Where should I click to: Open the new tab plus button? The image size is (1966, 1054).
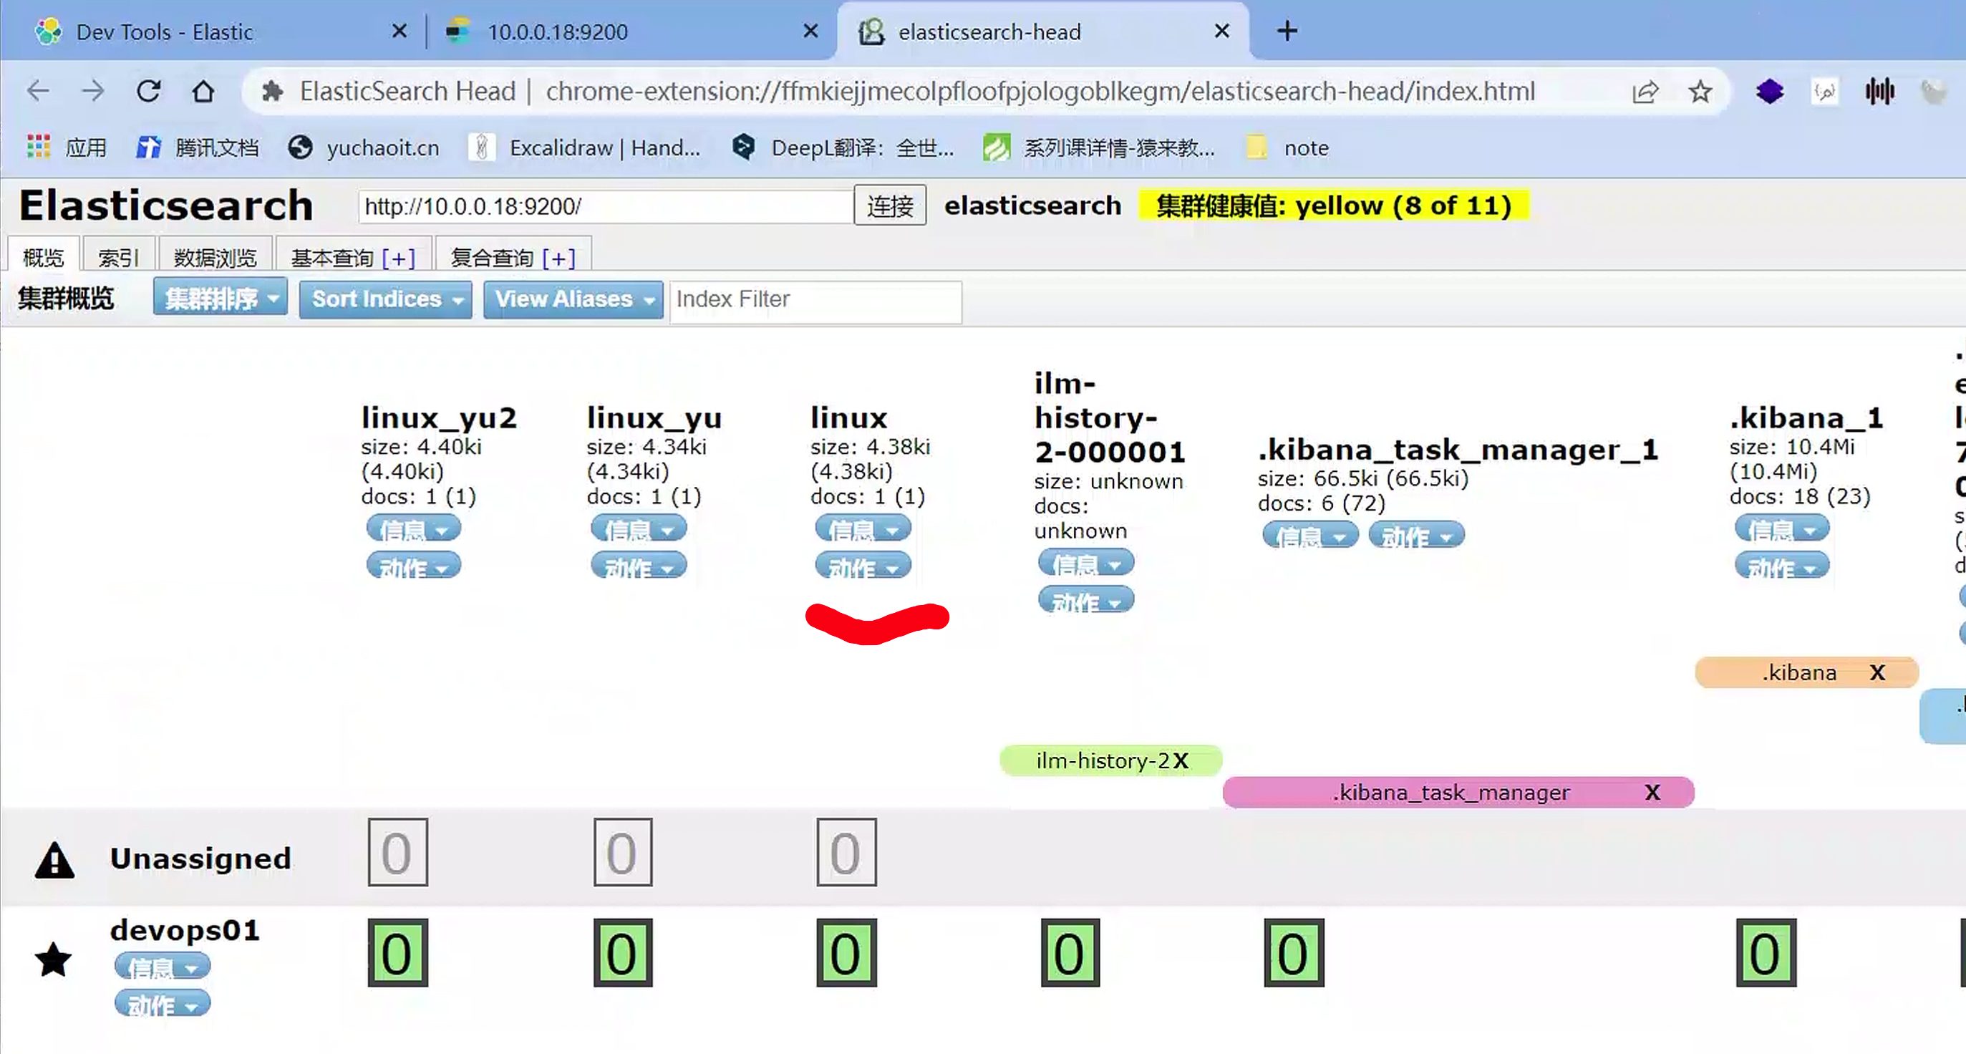click(1287, 32)
